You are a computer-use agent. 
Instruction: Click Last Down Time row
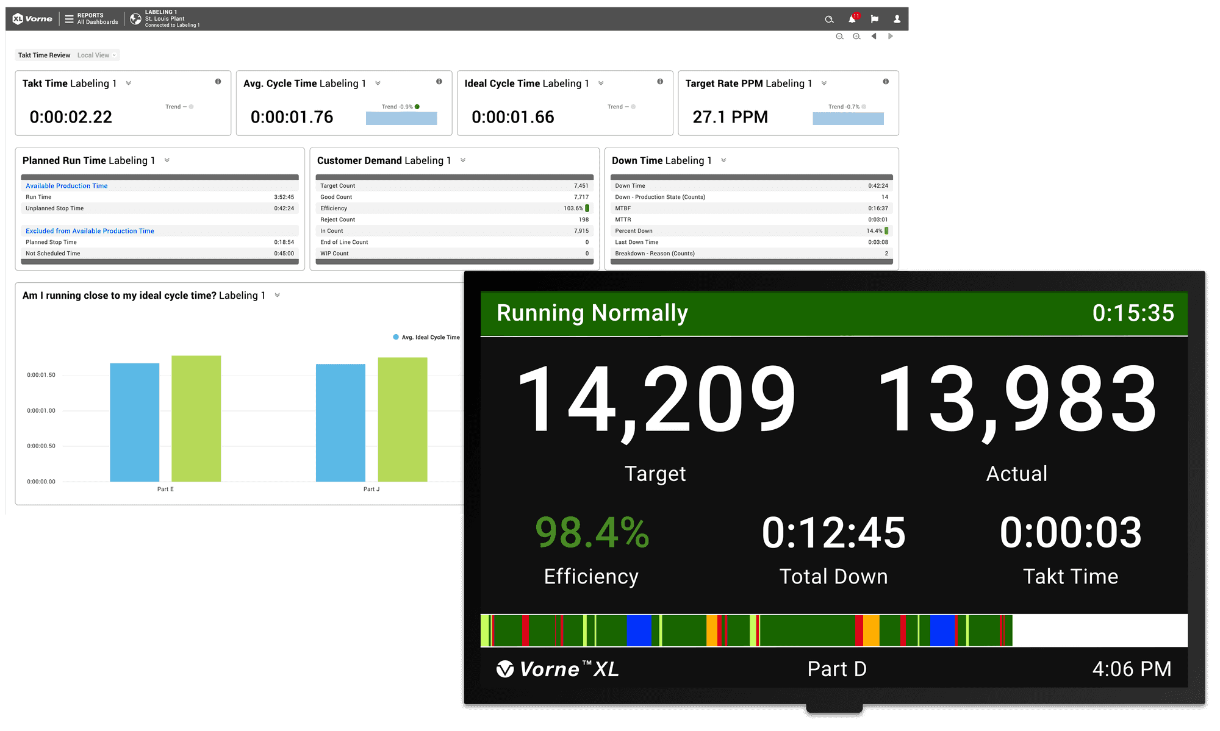752,243
